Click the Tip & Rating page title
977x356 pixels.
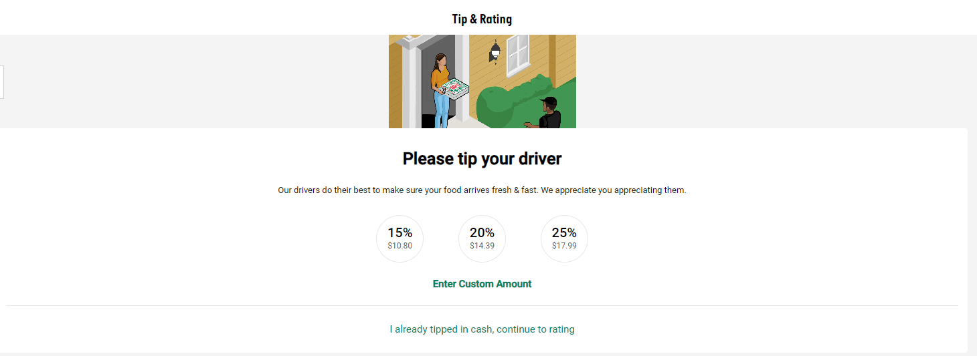coord(482,19)
